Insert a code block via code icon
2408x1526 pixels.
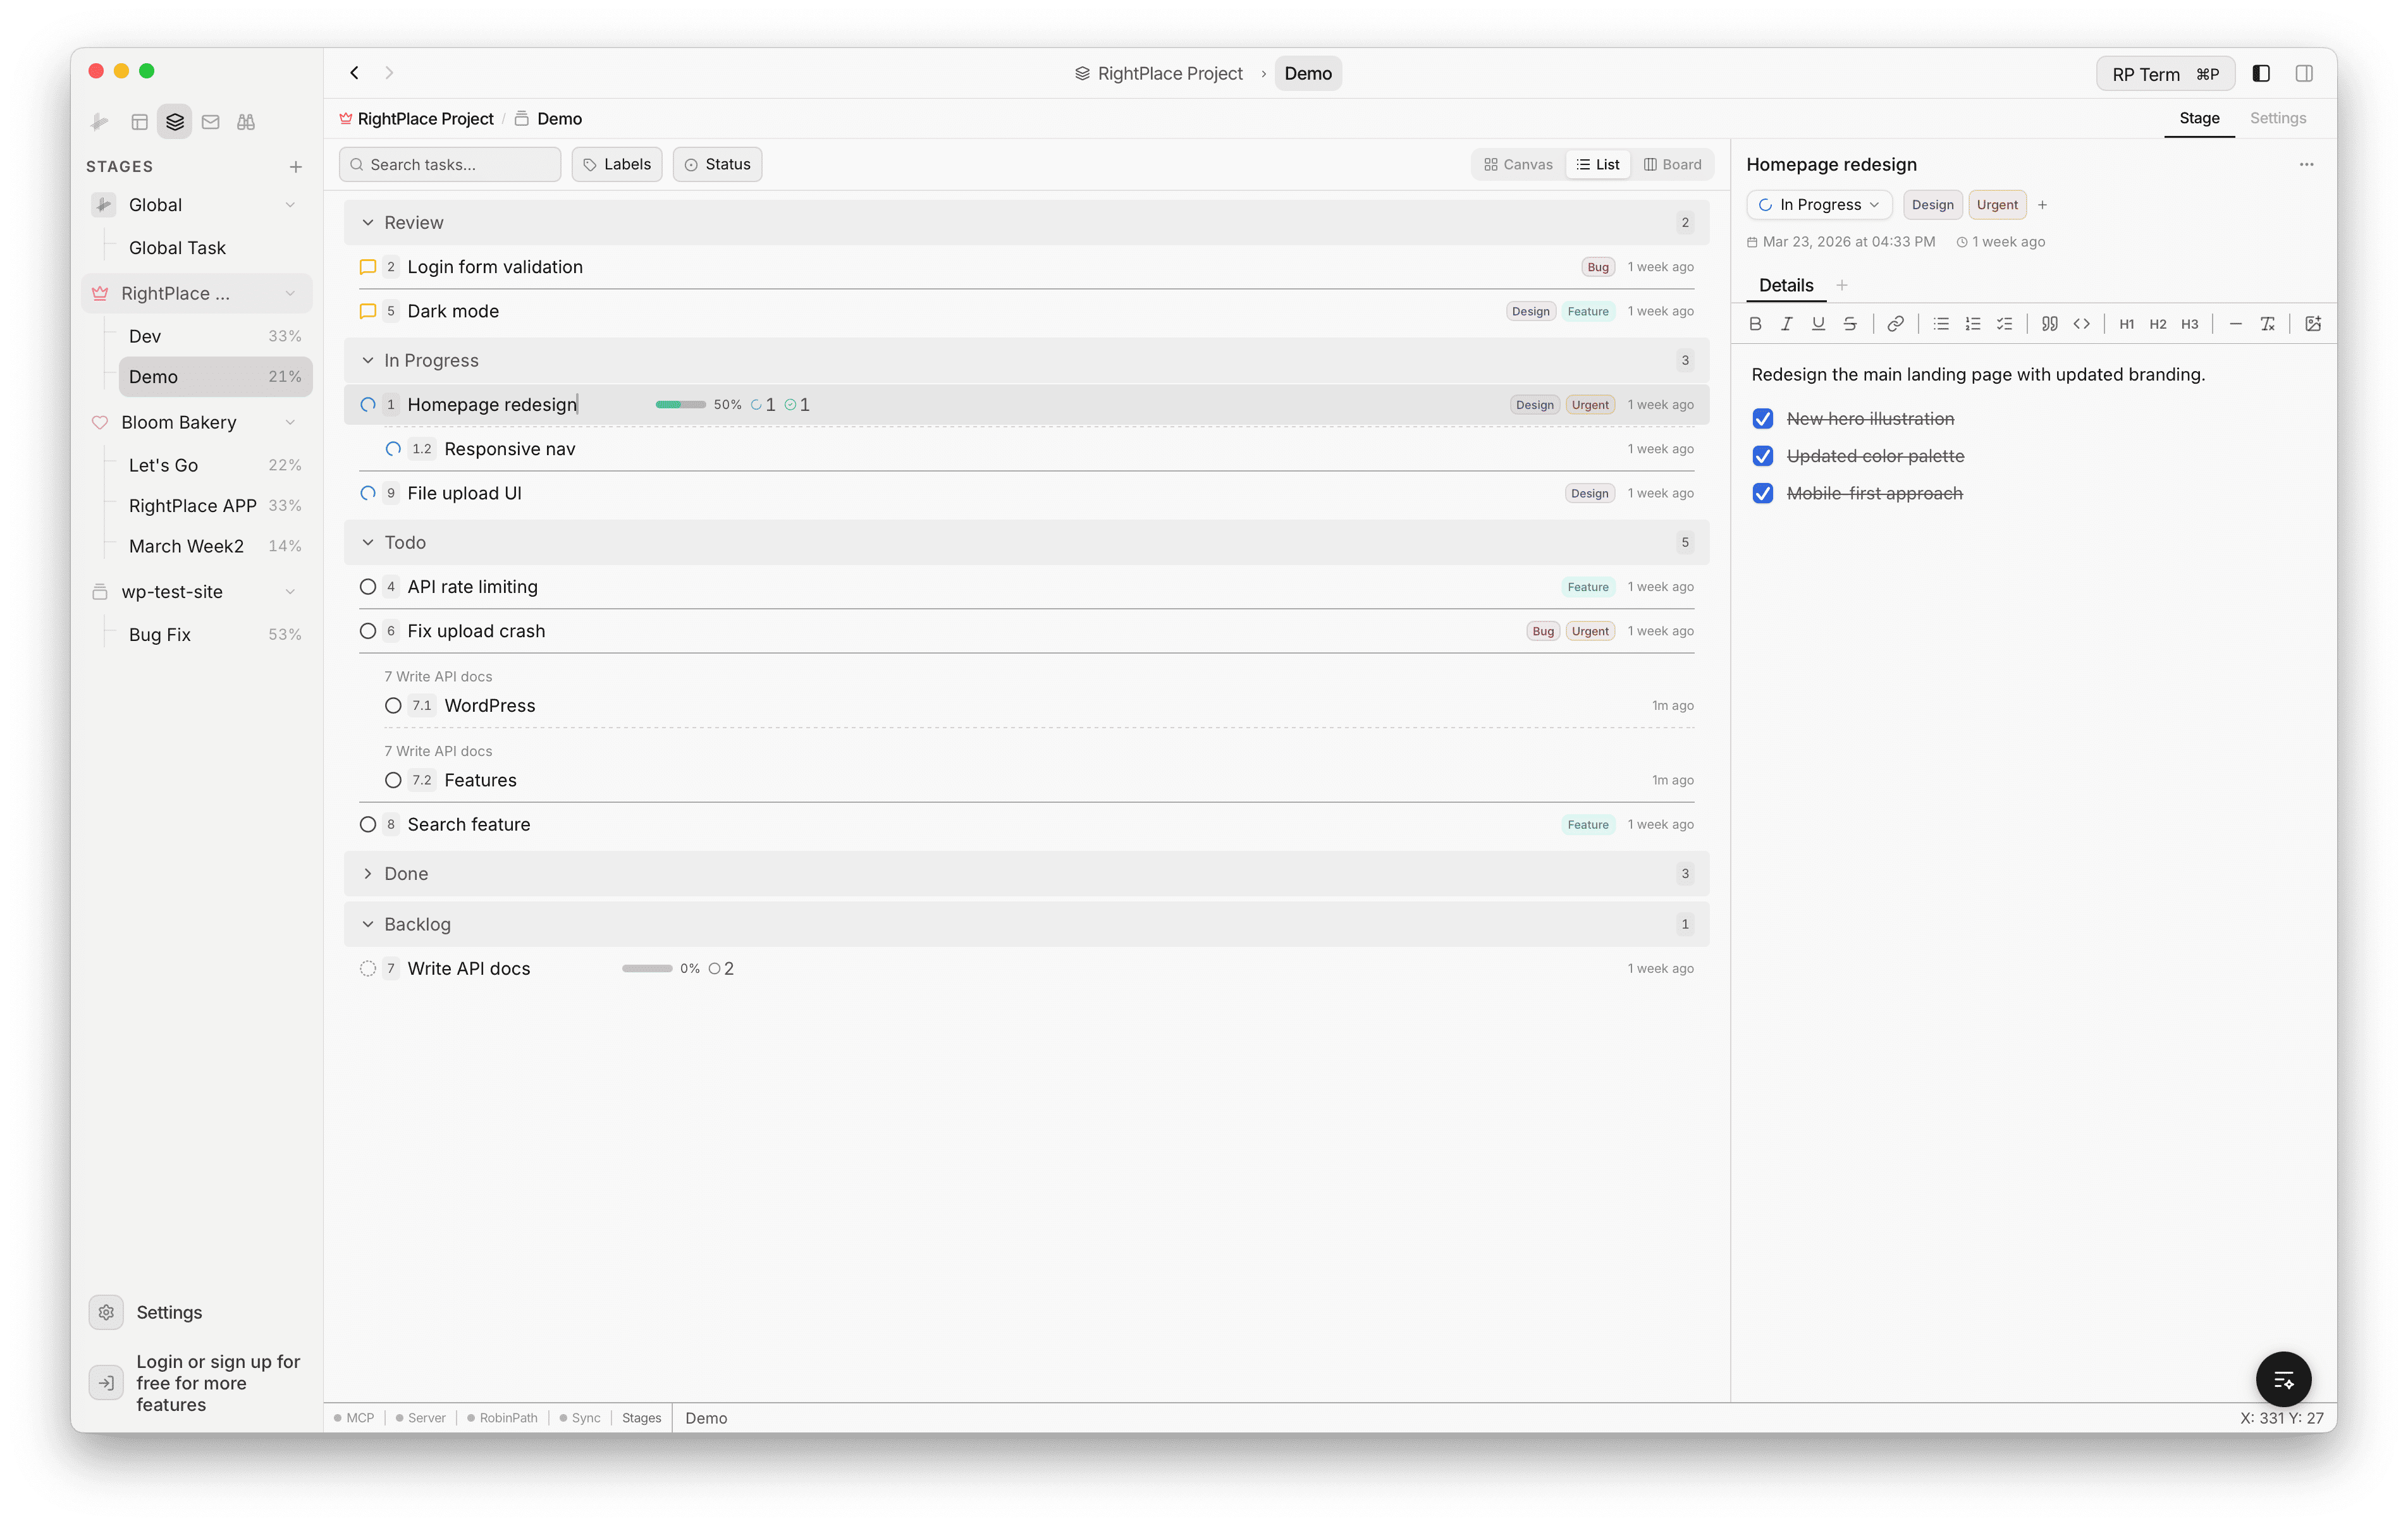click(2083, 323)
